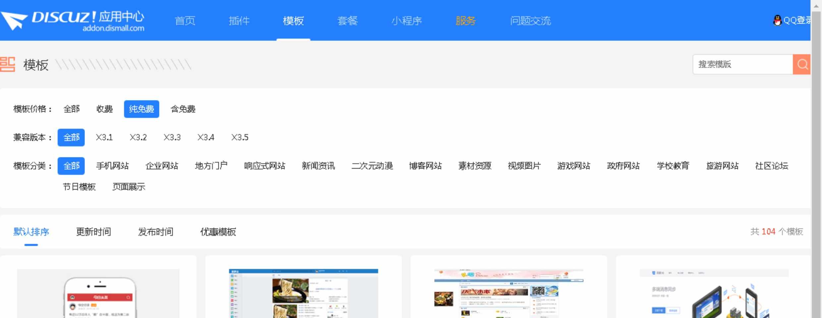822x318 pixels.
Task: Select 全部 in 模板分类 filter
Action: pyautogui.click(x=71, y=166)
